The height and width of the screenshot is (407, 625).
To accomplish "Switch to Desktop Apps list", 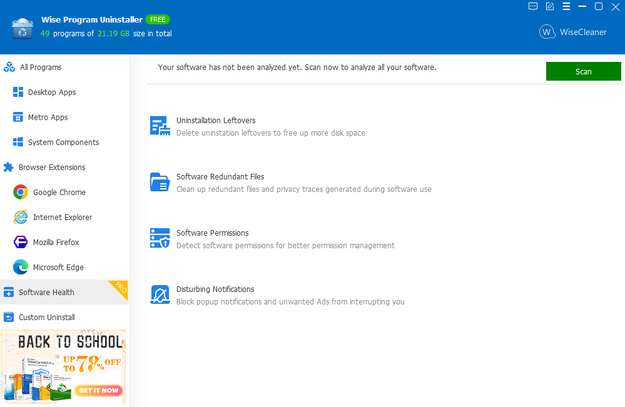I will point(51,93).
